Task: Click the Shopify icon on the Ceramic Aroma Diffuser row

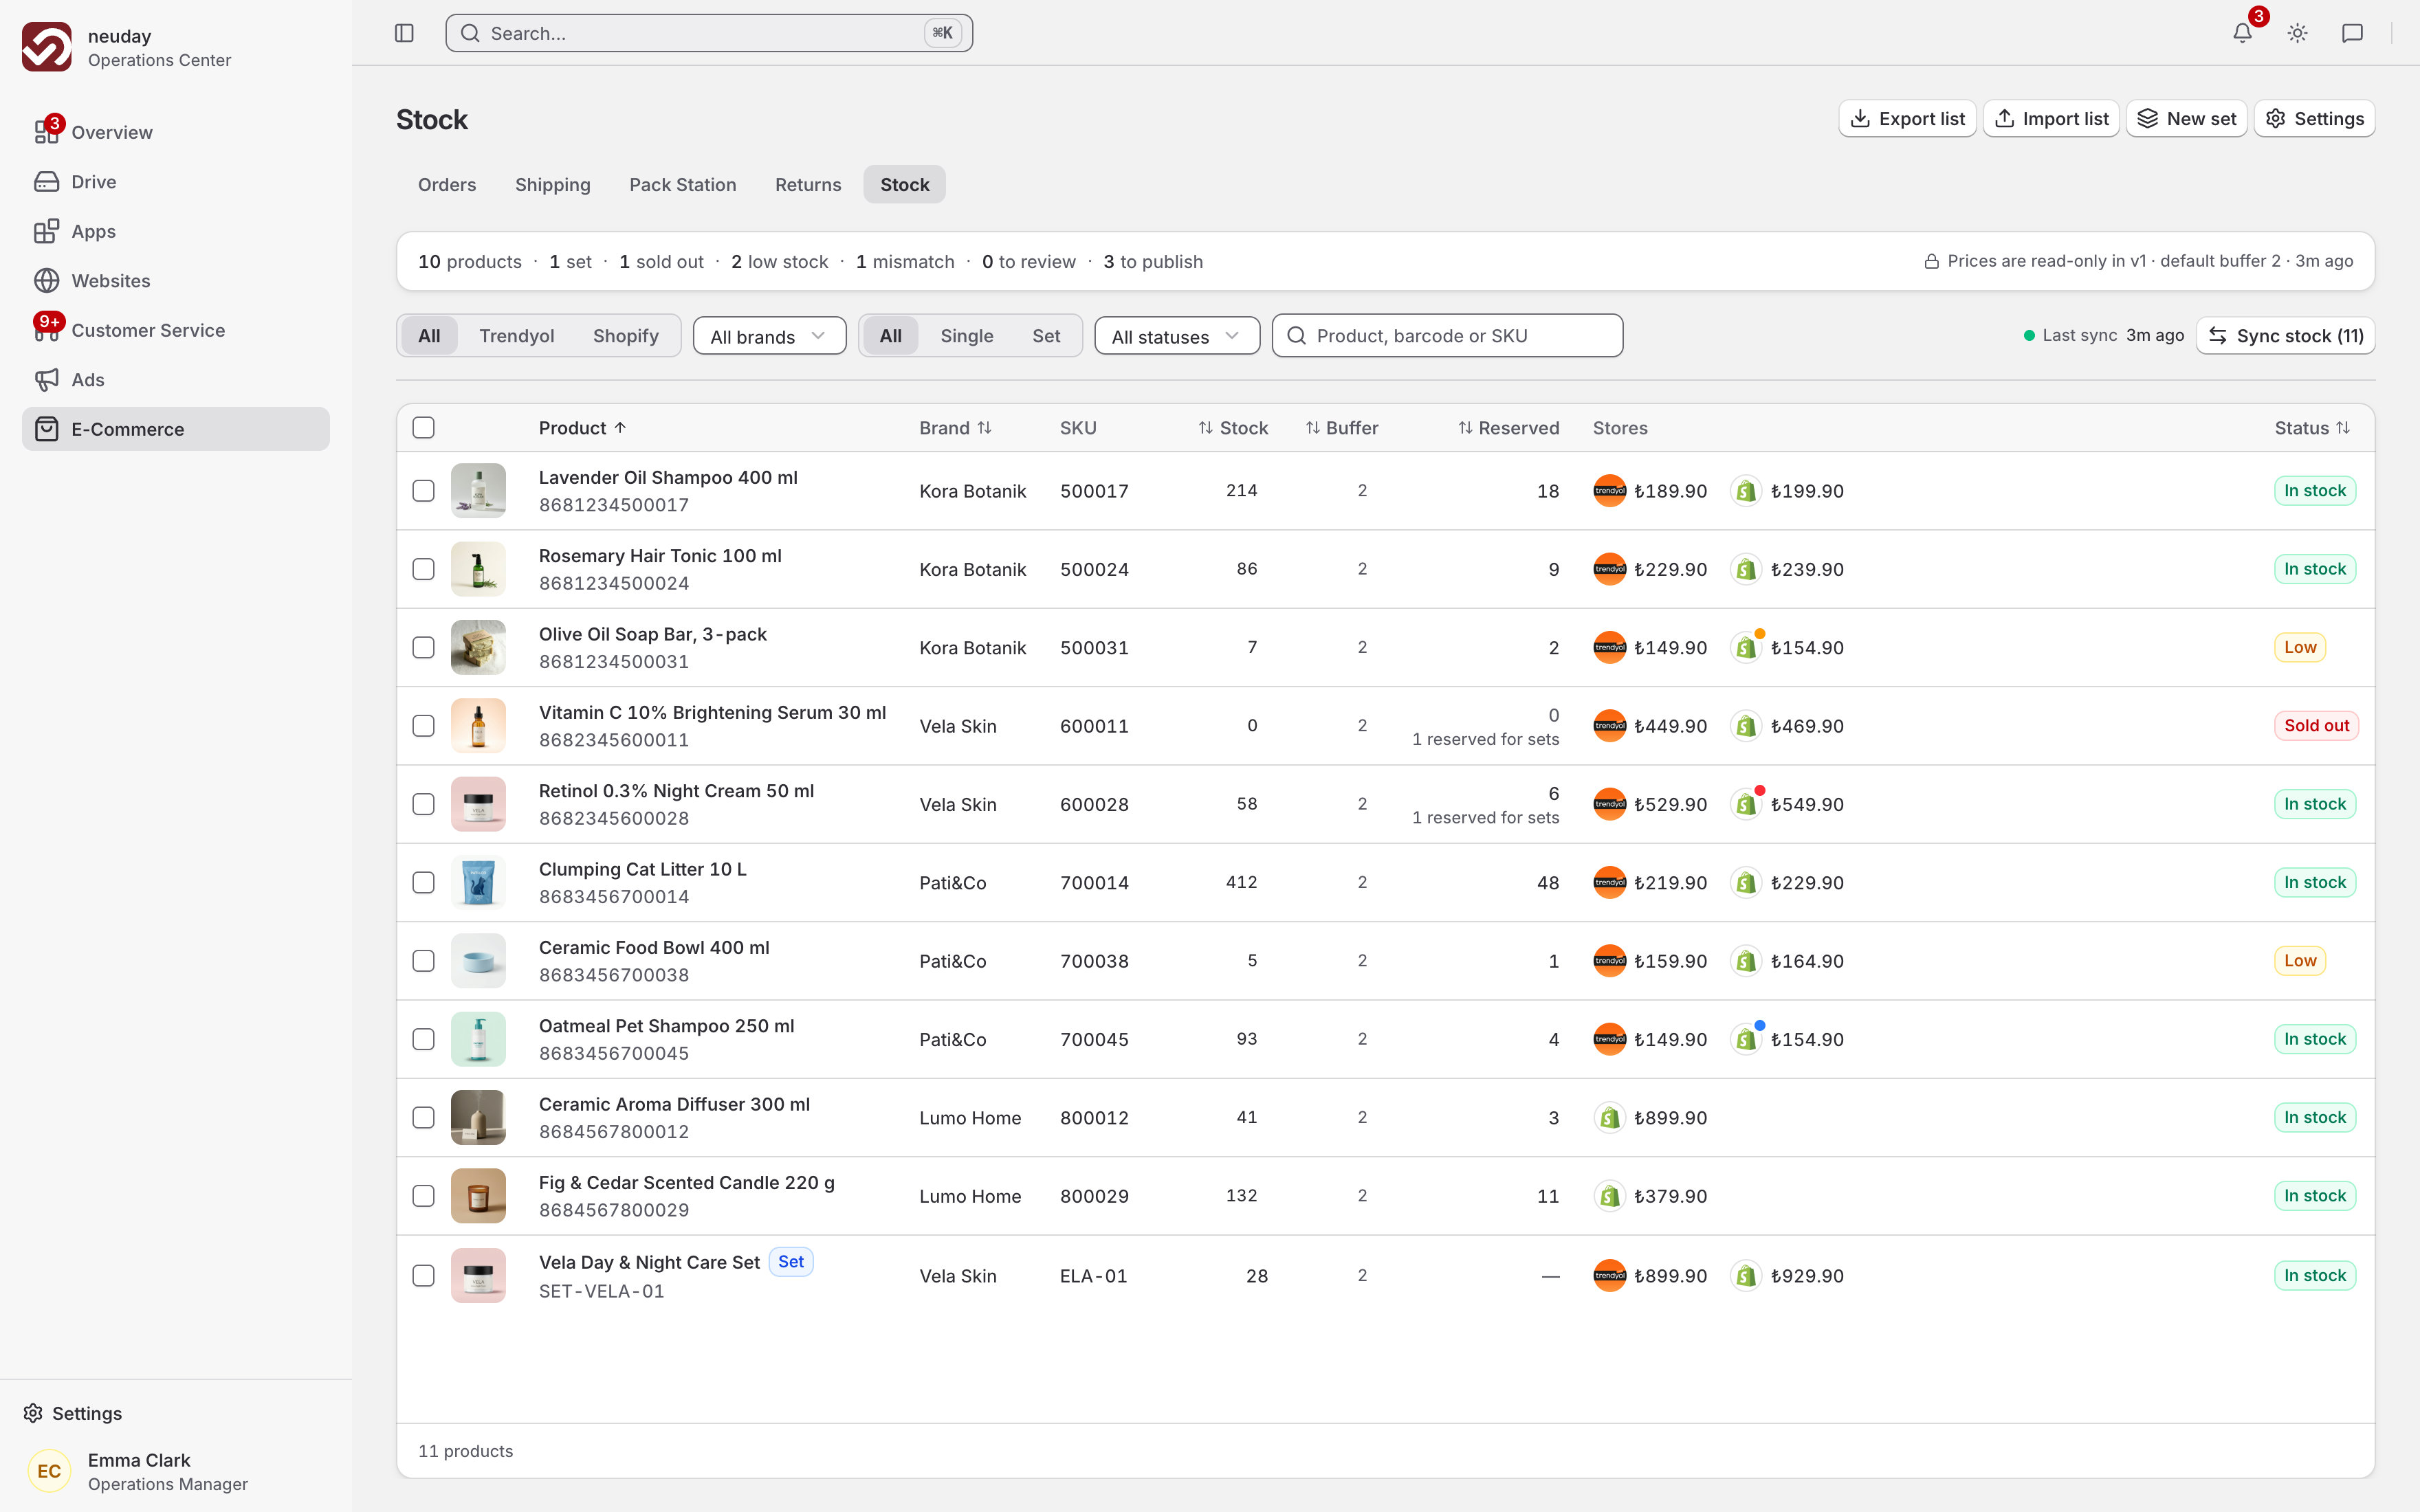Action: point(1609,1118)
